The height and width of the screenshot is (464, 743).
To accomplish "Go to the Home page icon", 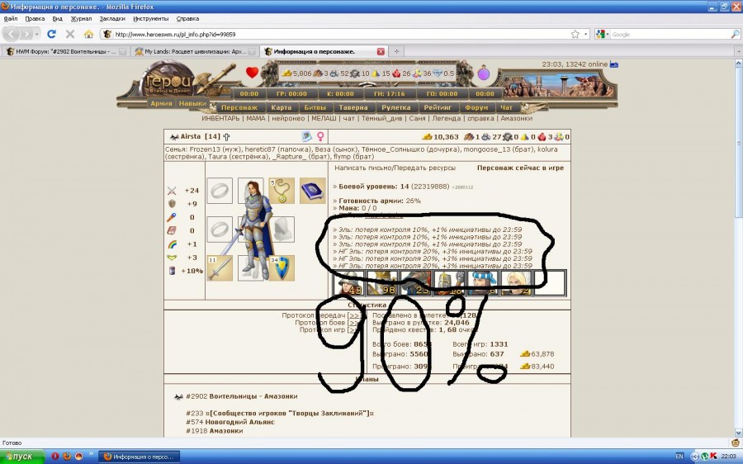I will coord(88,34).
